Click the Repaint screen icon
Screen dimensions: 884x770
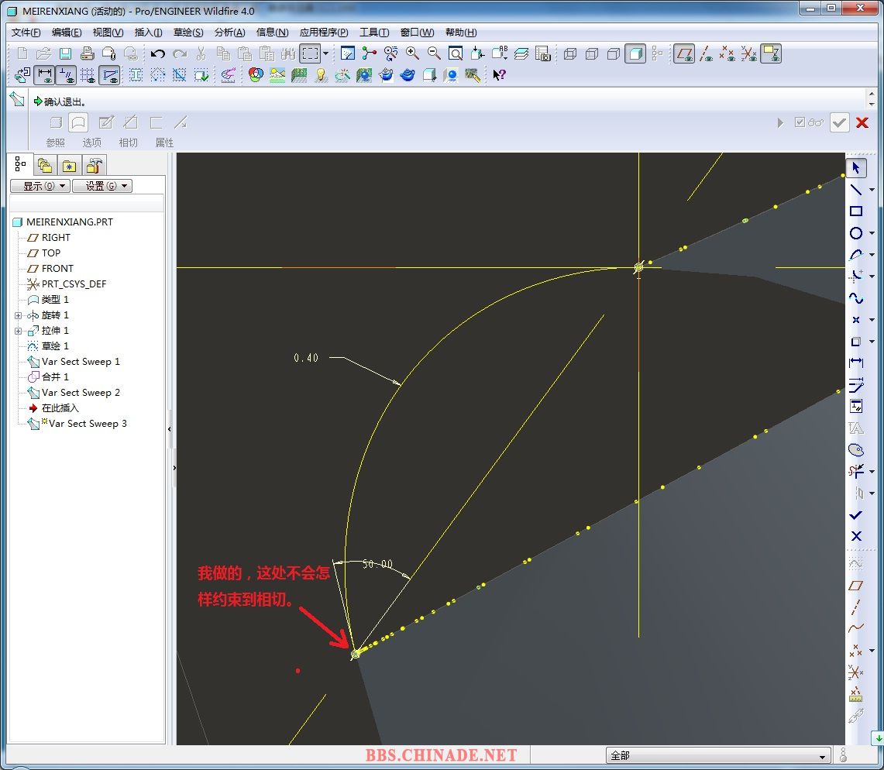(348, 53)
